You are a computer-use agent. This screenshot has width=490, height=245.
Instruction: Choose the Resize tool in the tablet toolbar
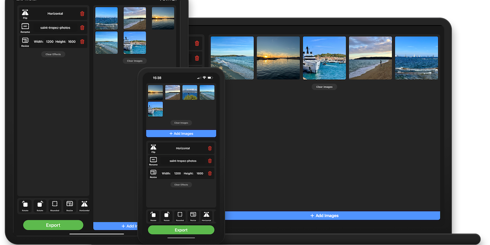pyautogui.click(x=69, y=205)
